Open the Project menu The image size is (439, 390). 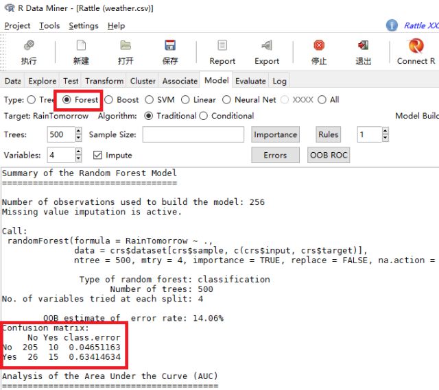(x=17, y=26)
